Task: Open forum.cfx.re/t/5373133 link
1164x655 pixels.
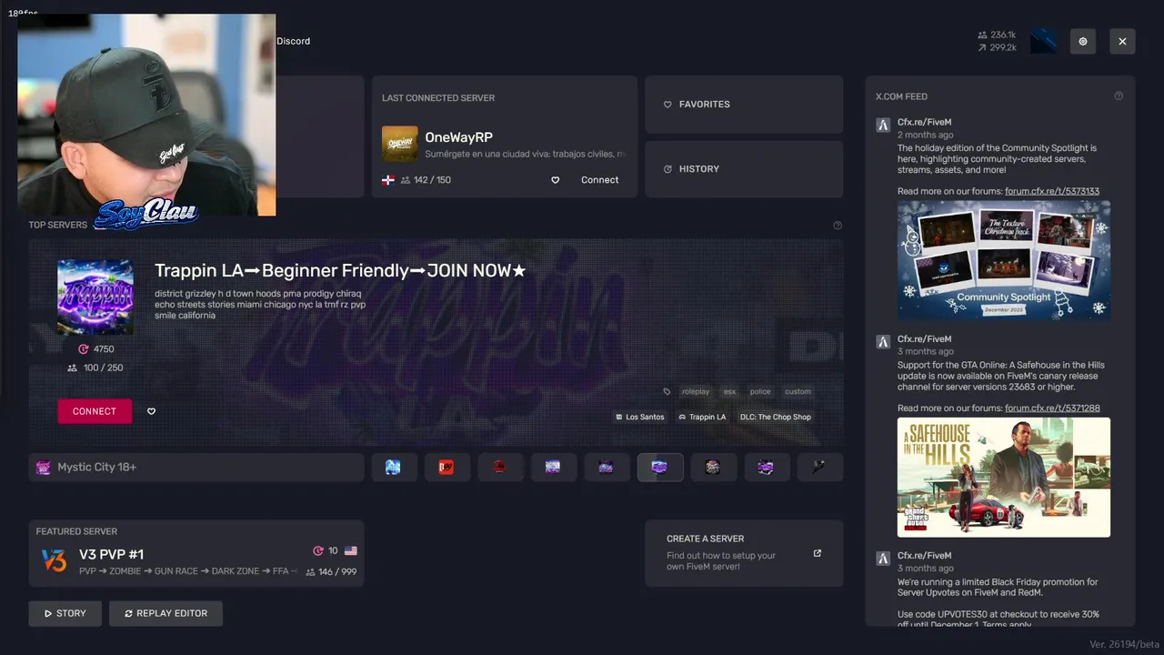Action: pos(1052,191)
